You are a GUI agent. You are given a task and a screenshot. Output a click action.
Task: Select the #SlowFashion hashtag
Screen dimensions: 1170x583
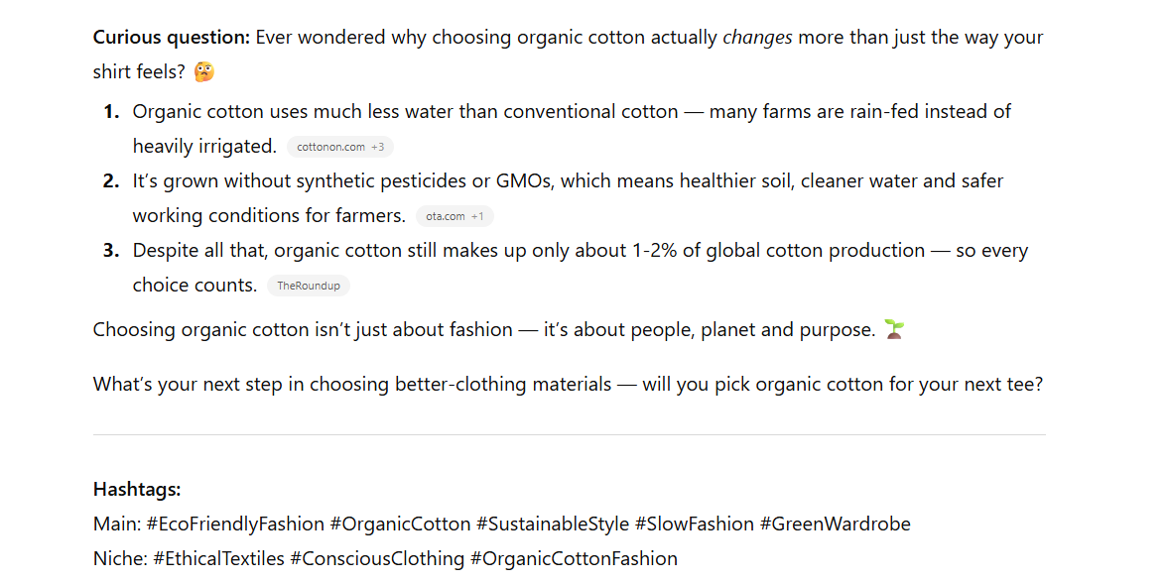(695, 525)
